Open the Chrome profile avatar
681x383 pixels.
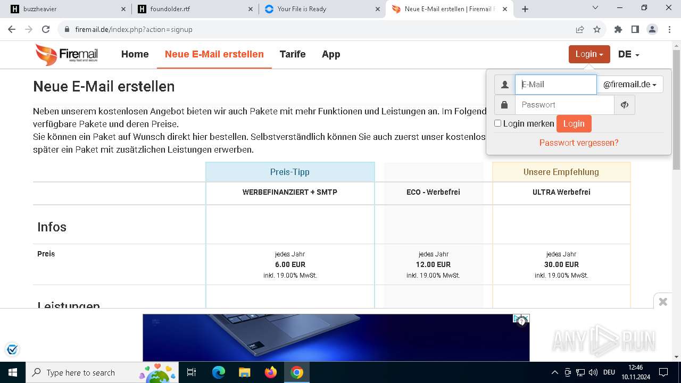[652, 29]
